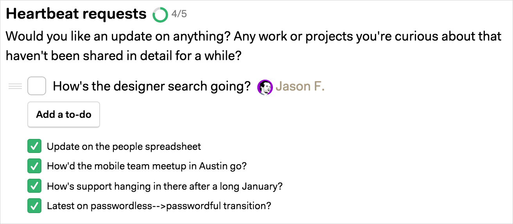Uncheck Update on the people spreadsheet

pos(34,146)
